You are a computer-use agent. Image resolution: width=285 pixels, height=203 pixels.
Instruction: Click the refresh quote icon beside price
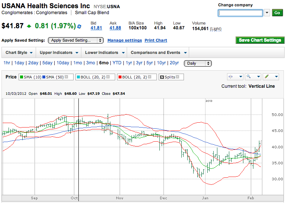tap(79, 26)
